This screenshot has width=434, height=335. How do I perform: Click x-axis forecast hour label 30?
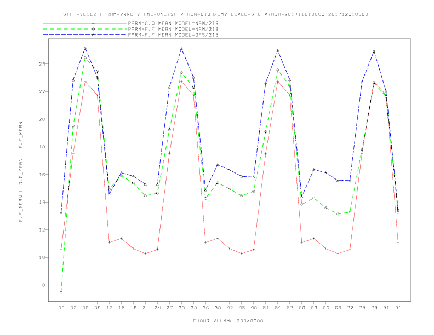[181, 308]
